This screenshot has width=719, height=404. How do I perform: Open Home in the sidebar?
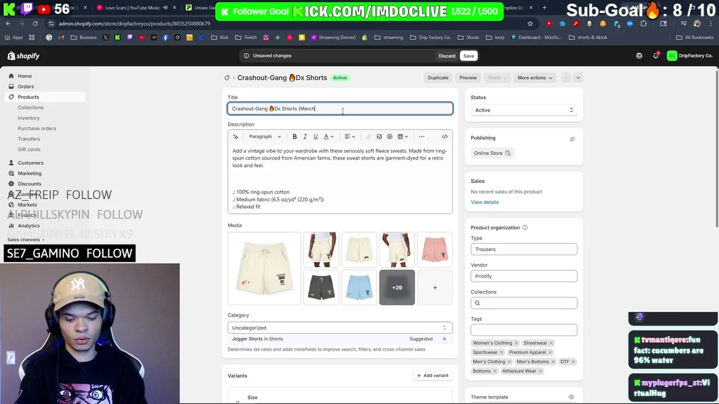click(x=25, y=76)
